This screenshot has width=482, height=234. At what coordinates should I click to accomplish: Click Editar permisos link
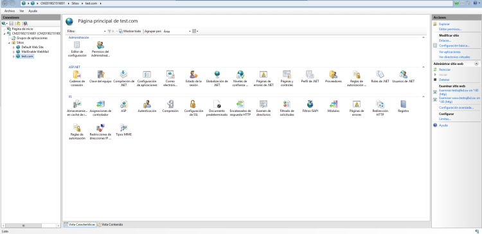450,29
